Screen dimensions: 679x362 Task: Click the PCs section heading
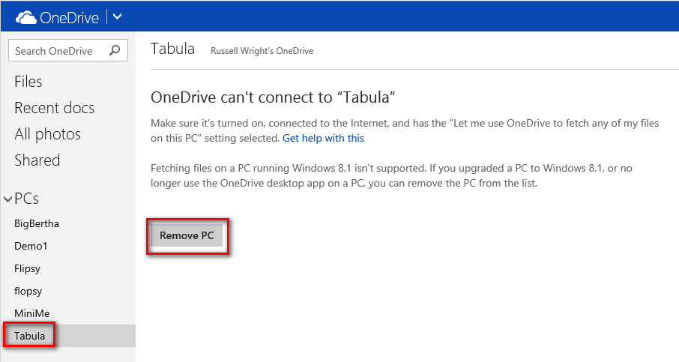click(x=26, y=199)
